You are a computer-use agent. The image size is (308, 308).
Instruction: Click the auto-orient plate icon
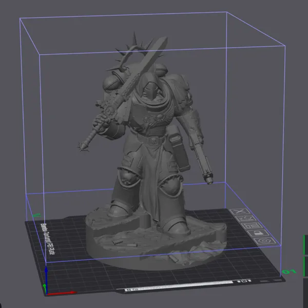pos(246,219)
